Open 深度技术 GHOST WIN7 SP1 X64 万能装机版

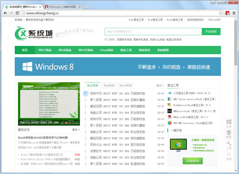pos(118,151)
